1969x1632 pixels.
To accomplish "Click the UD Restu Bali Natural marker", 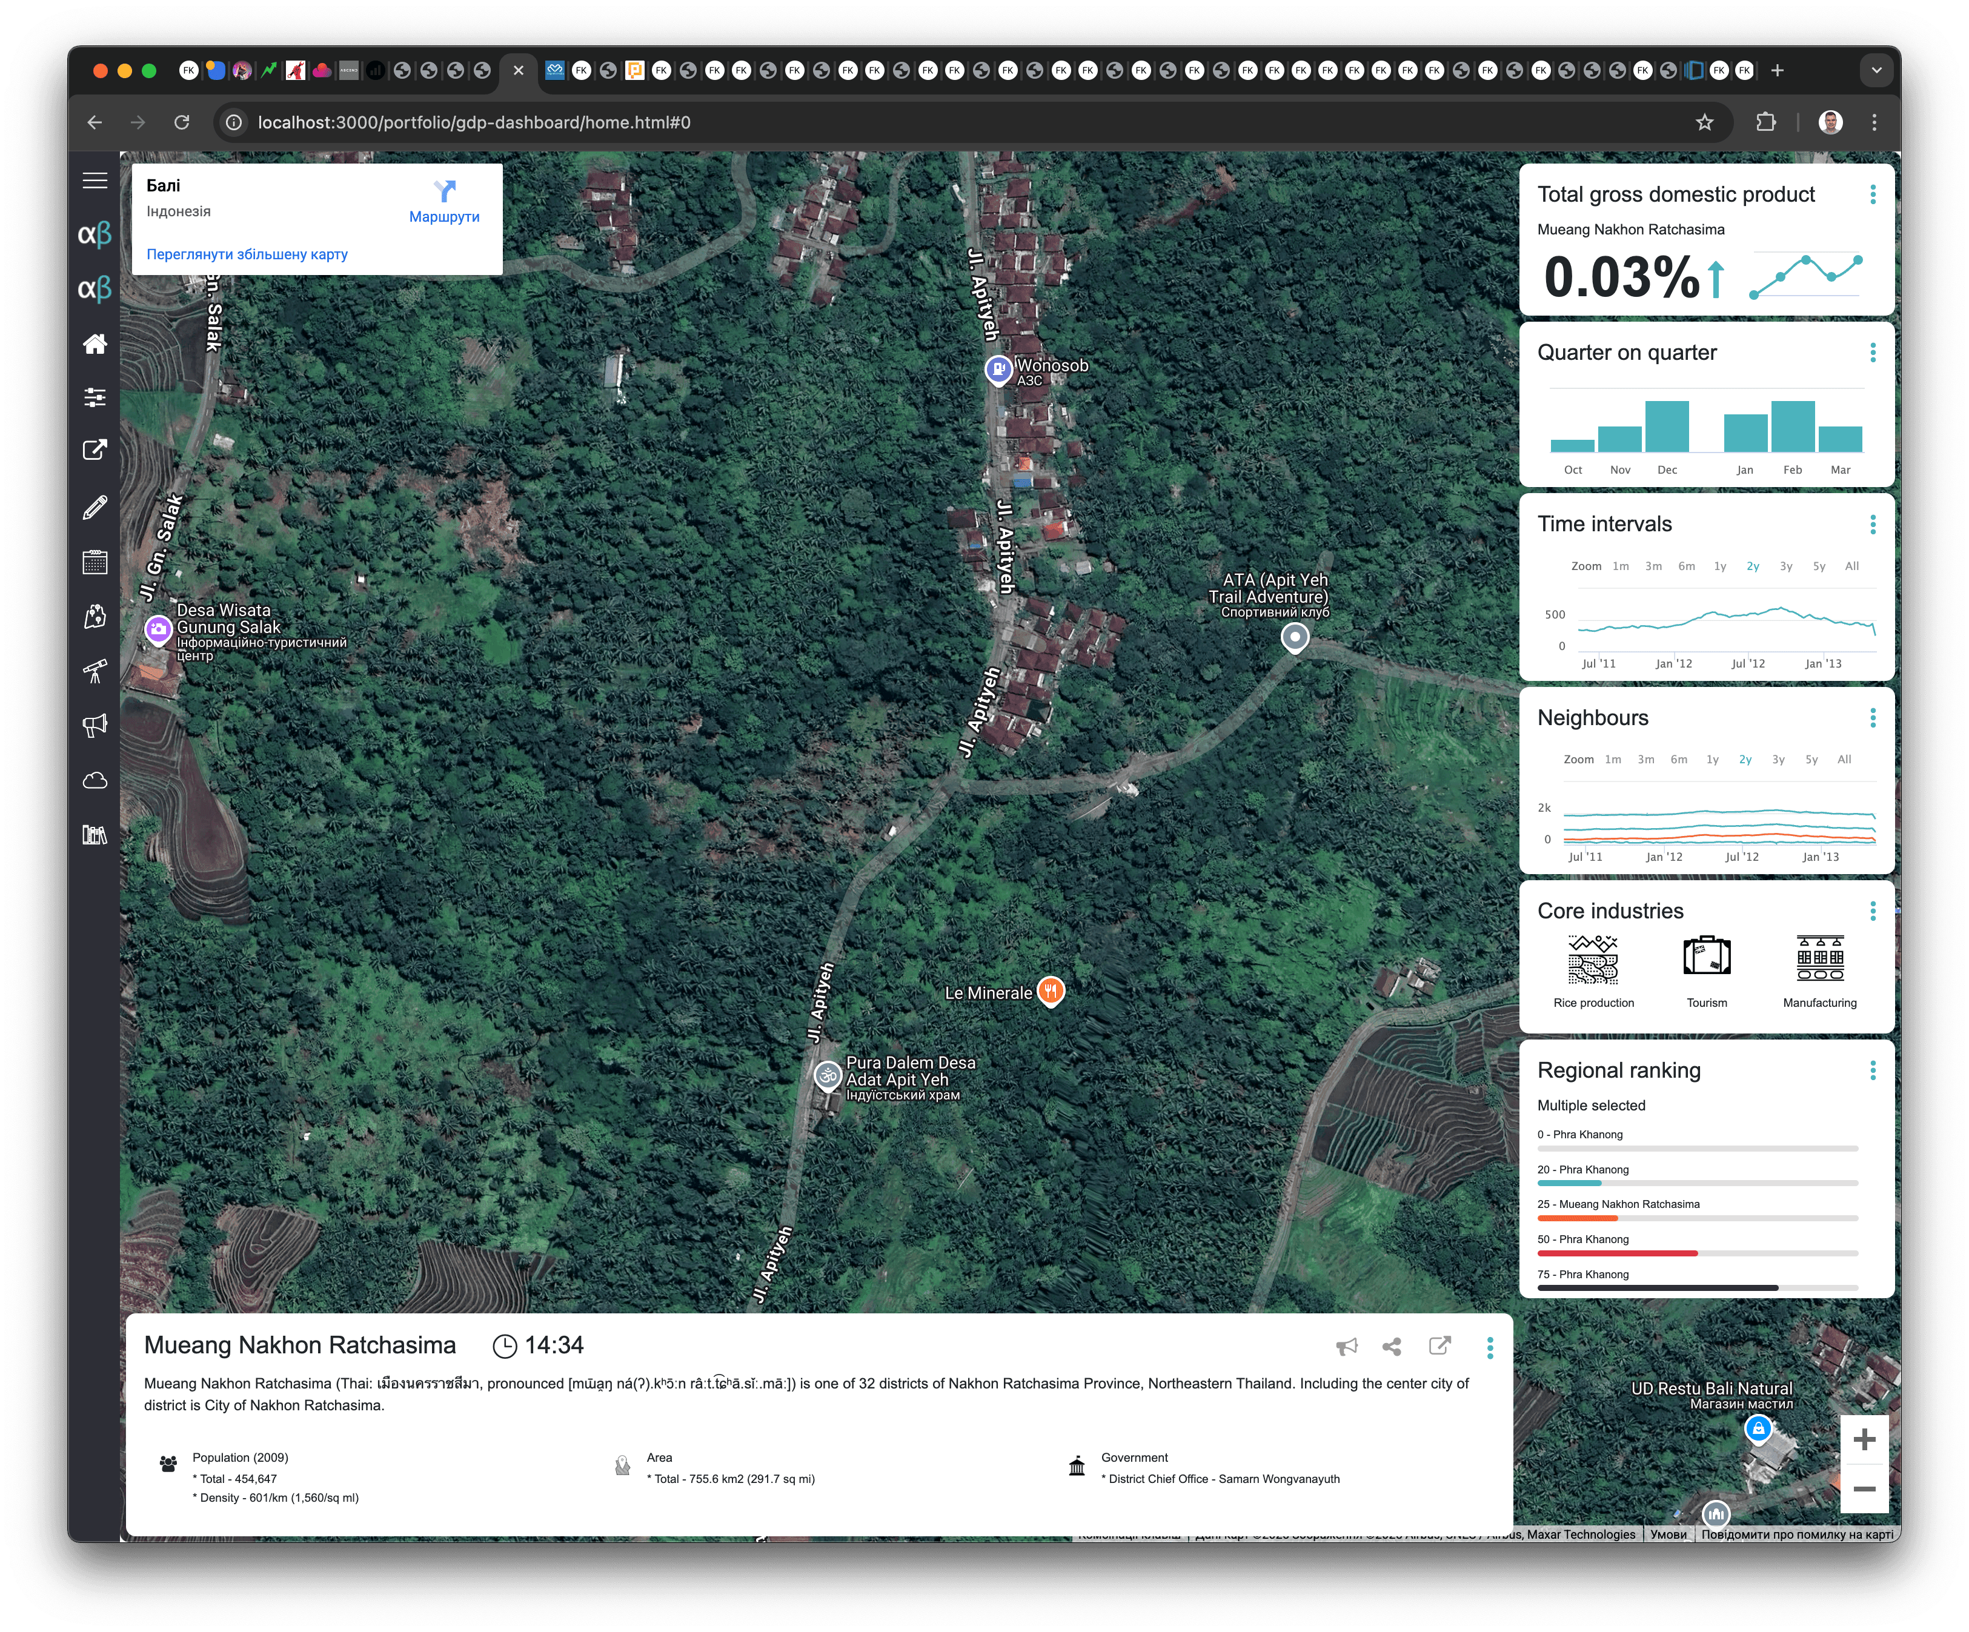I will point(1758,1430).
